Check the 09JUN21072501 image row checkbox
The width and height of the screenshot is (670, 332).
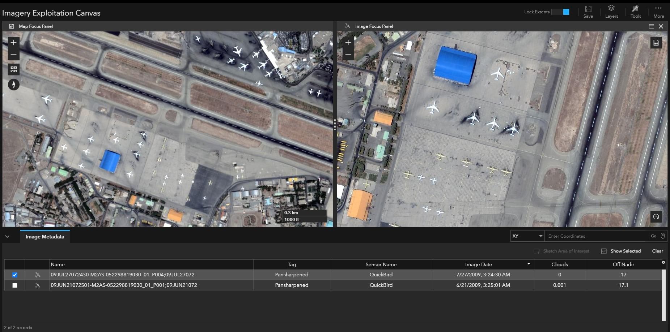(x=15, y=285)
